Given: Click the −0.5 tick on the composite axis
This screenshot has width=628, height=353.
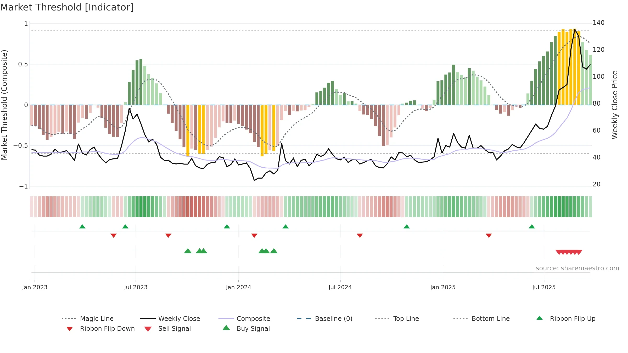Looking at the screenshot, I should click(21, 146).
